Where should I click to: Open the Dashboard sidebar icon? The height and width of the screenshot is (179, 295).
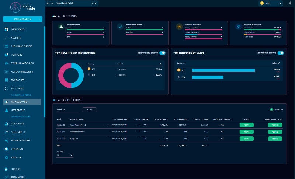click(7, 29)
